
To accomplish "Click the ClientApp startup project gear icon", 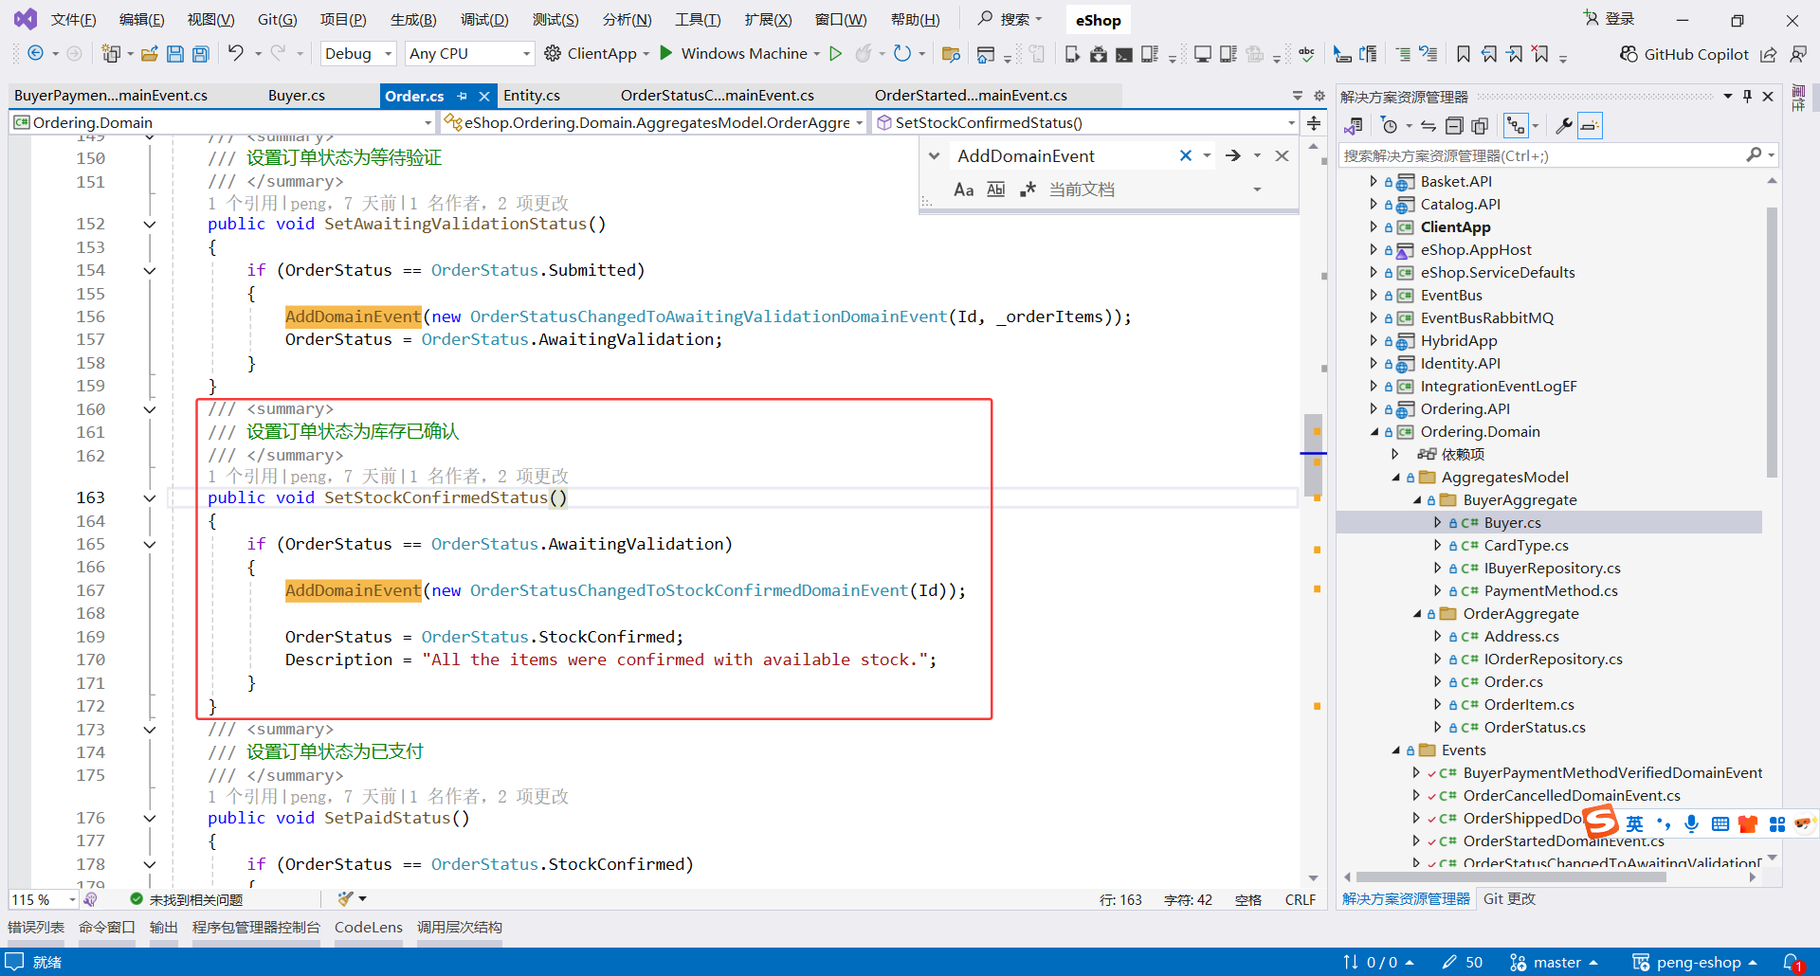I will pos(553,53).
